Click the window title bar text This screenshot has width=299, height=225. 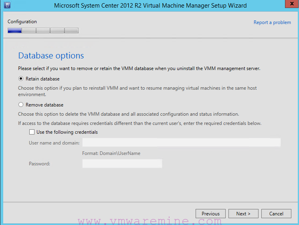point(150,6)
